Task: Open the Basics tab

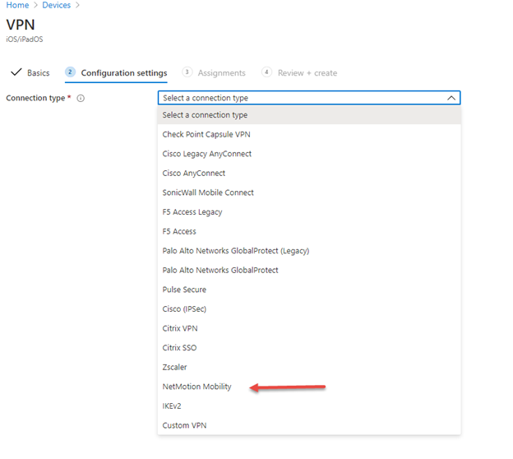Action: [x=30, y=72]
